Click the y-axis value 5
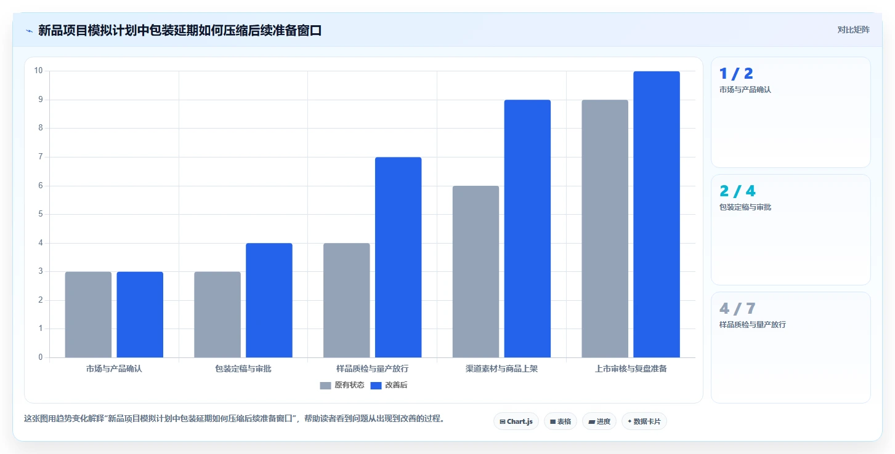Screen dimensions: 895x454 click(x=41, y=214)
